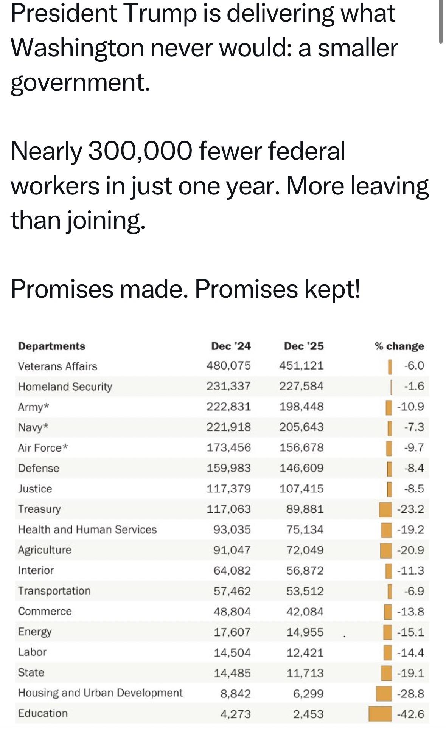Image resolution: width=446 pixels, height=736 pixels.
Task: Click the Dec '25 column header
Action: [304, 346]
